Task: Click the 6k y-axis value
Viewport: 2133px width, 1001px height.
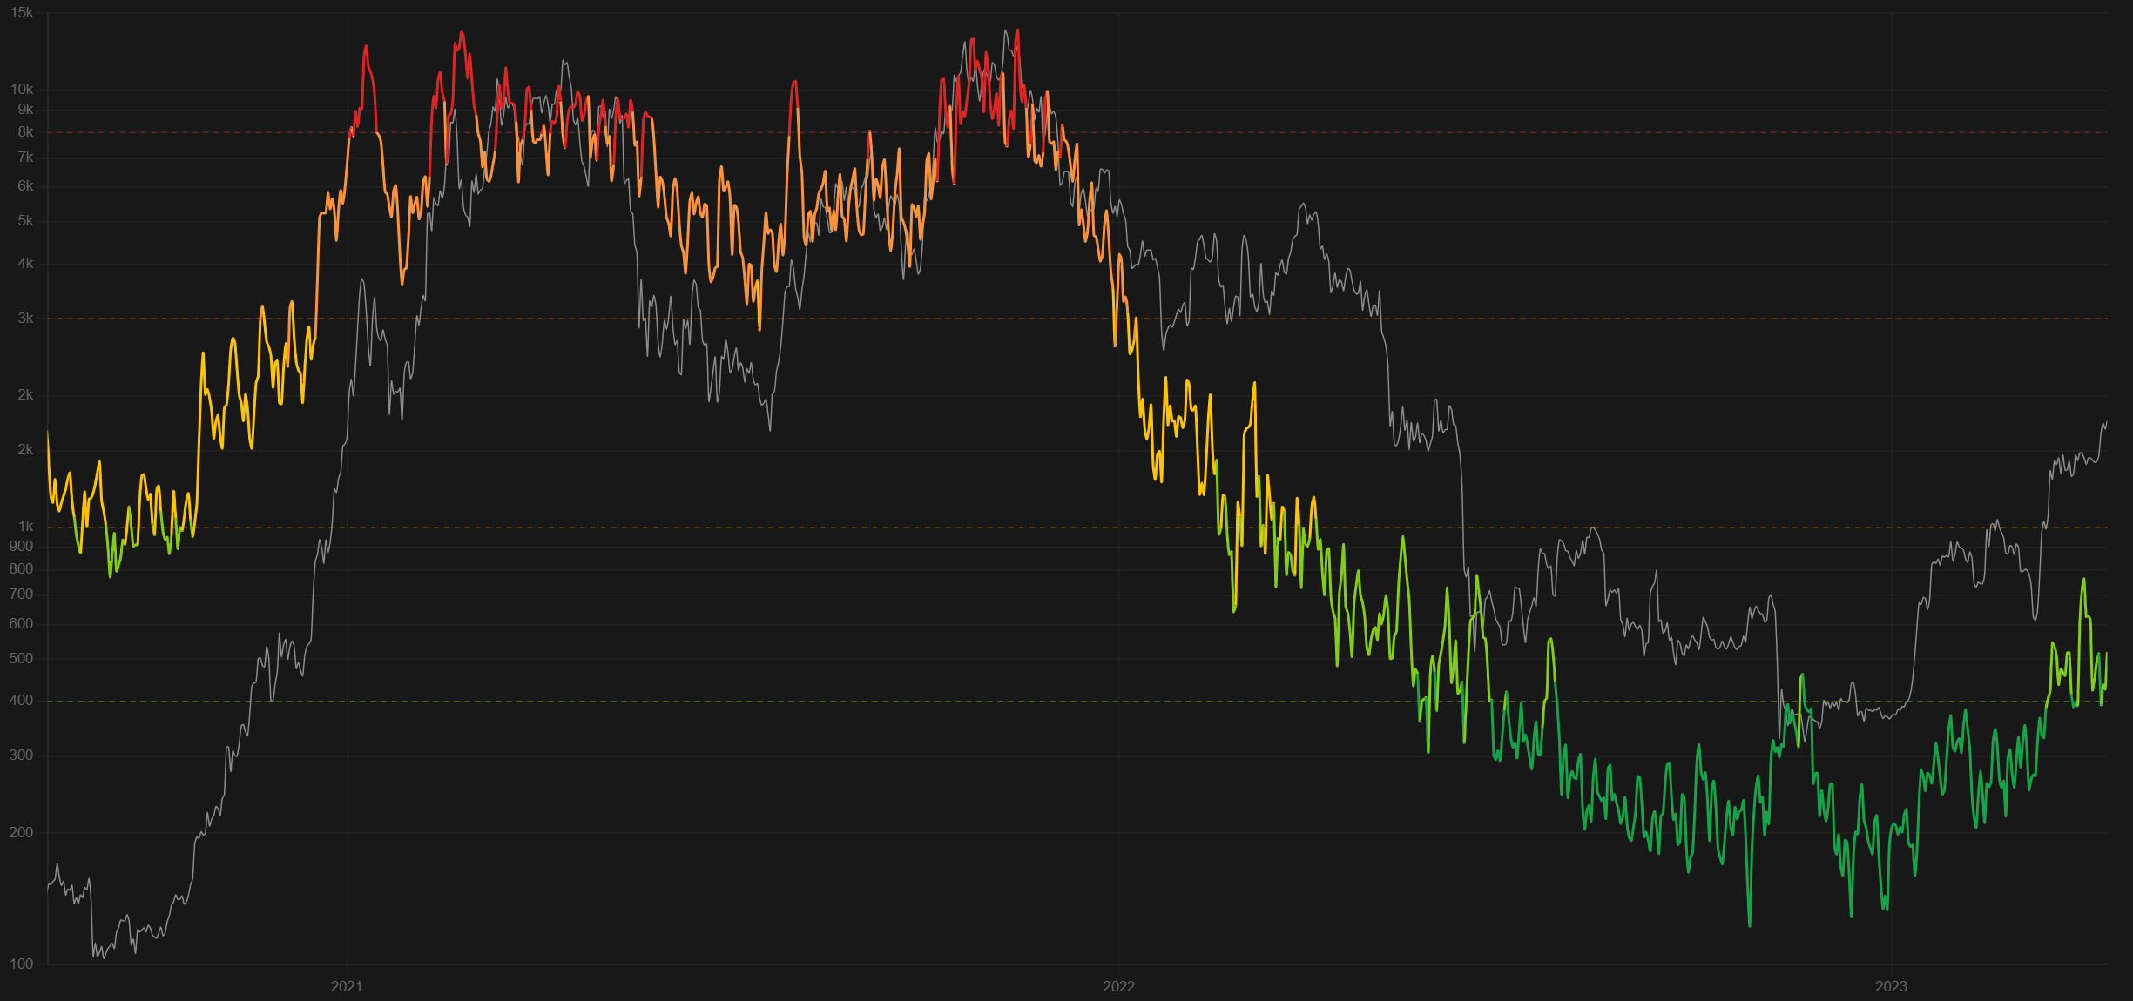Action: (x=25, y=186)
